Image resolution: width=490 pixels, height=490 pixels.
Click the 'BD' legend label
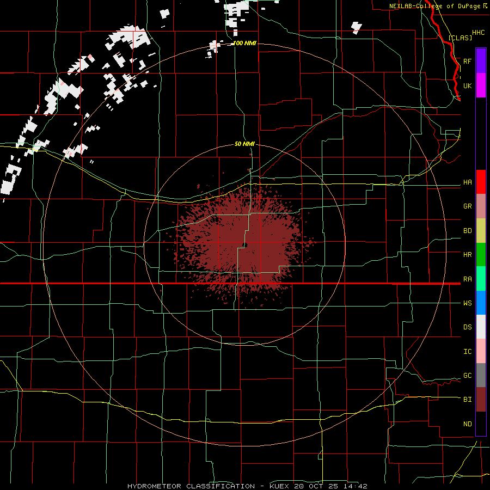pyautogui.click(x=467, y=231)
